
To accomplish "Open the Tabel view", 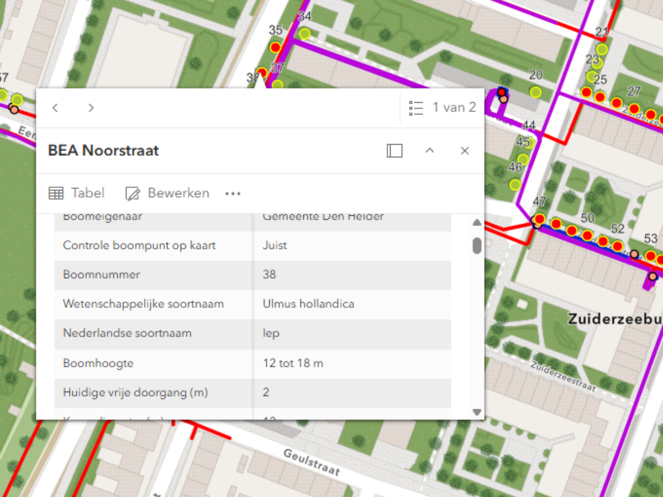I will [x=76, y=193].
